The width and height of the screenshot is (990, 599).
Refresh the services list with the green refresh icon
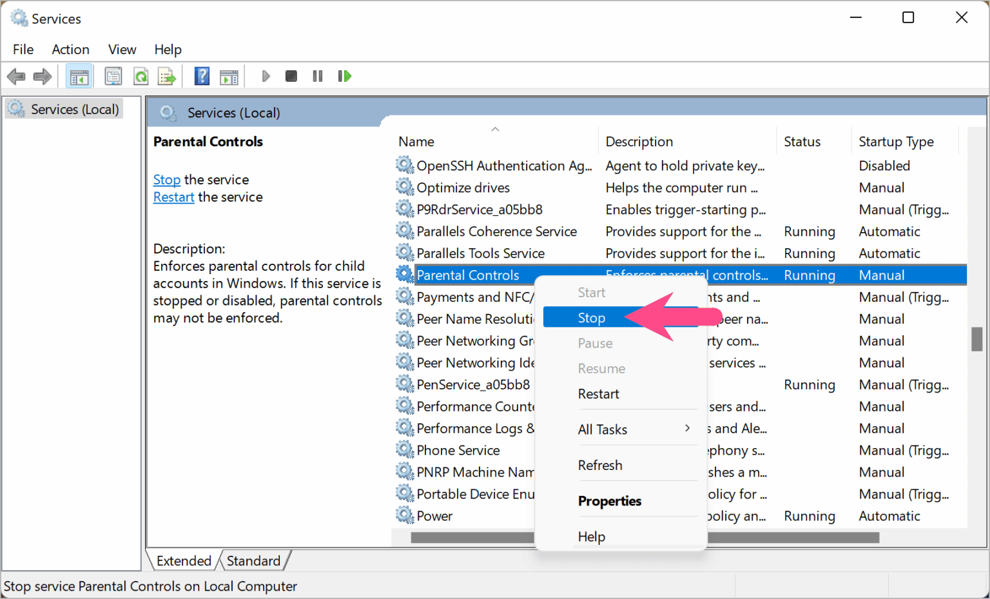141,76
